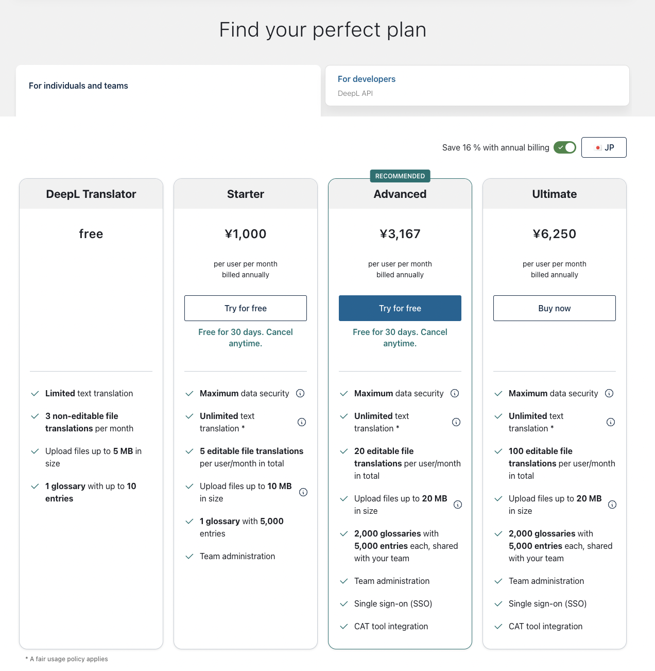Click info icon for Ultimate 20 MB upload
The width and height of the screenshot is (655, 671).
point(612,505)
